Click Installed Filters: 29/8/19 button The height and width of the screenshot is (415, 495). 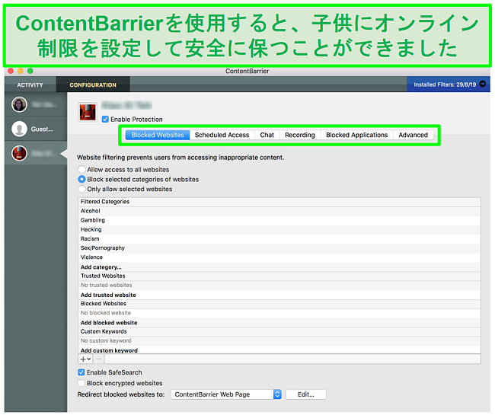(449, 85)
